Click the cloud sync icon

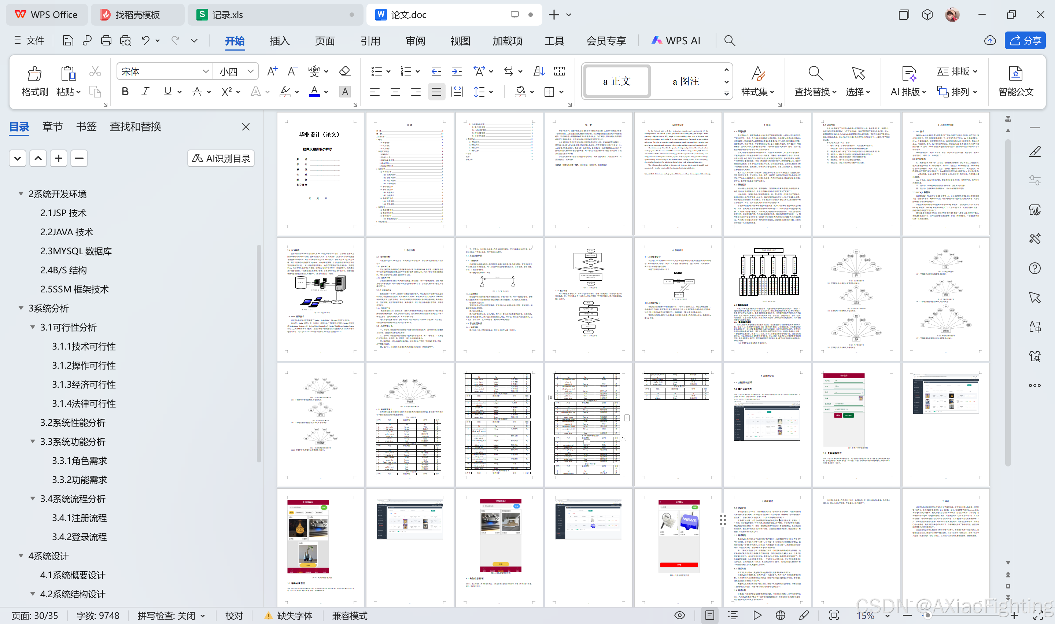(x=990, y=40)
